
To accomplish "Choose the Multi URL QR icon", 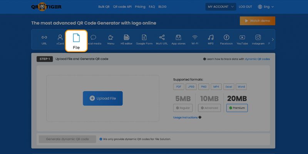I will [162, 39].
